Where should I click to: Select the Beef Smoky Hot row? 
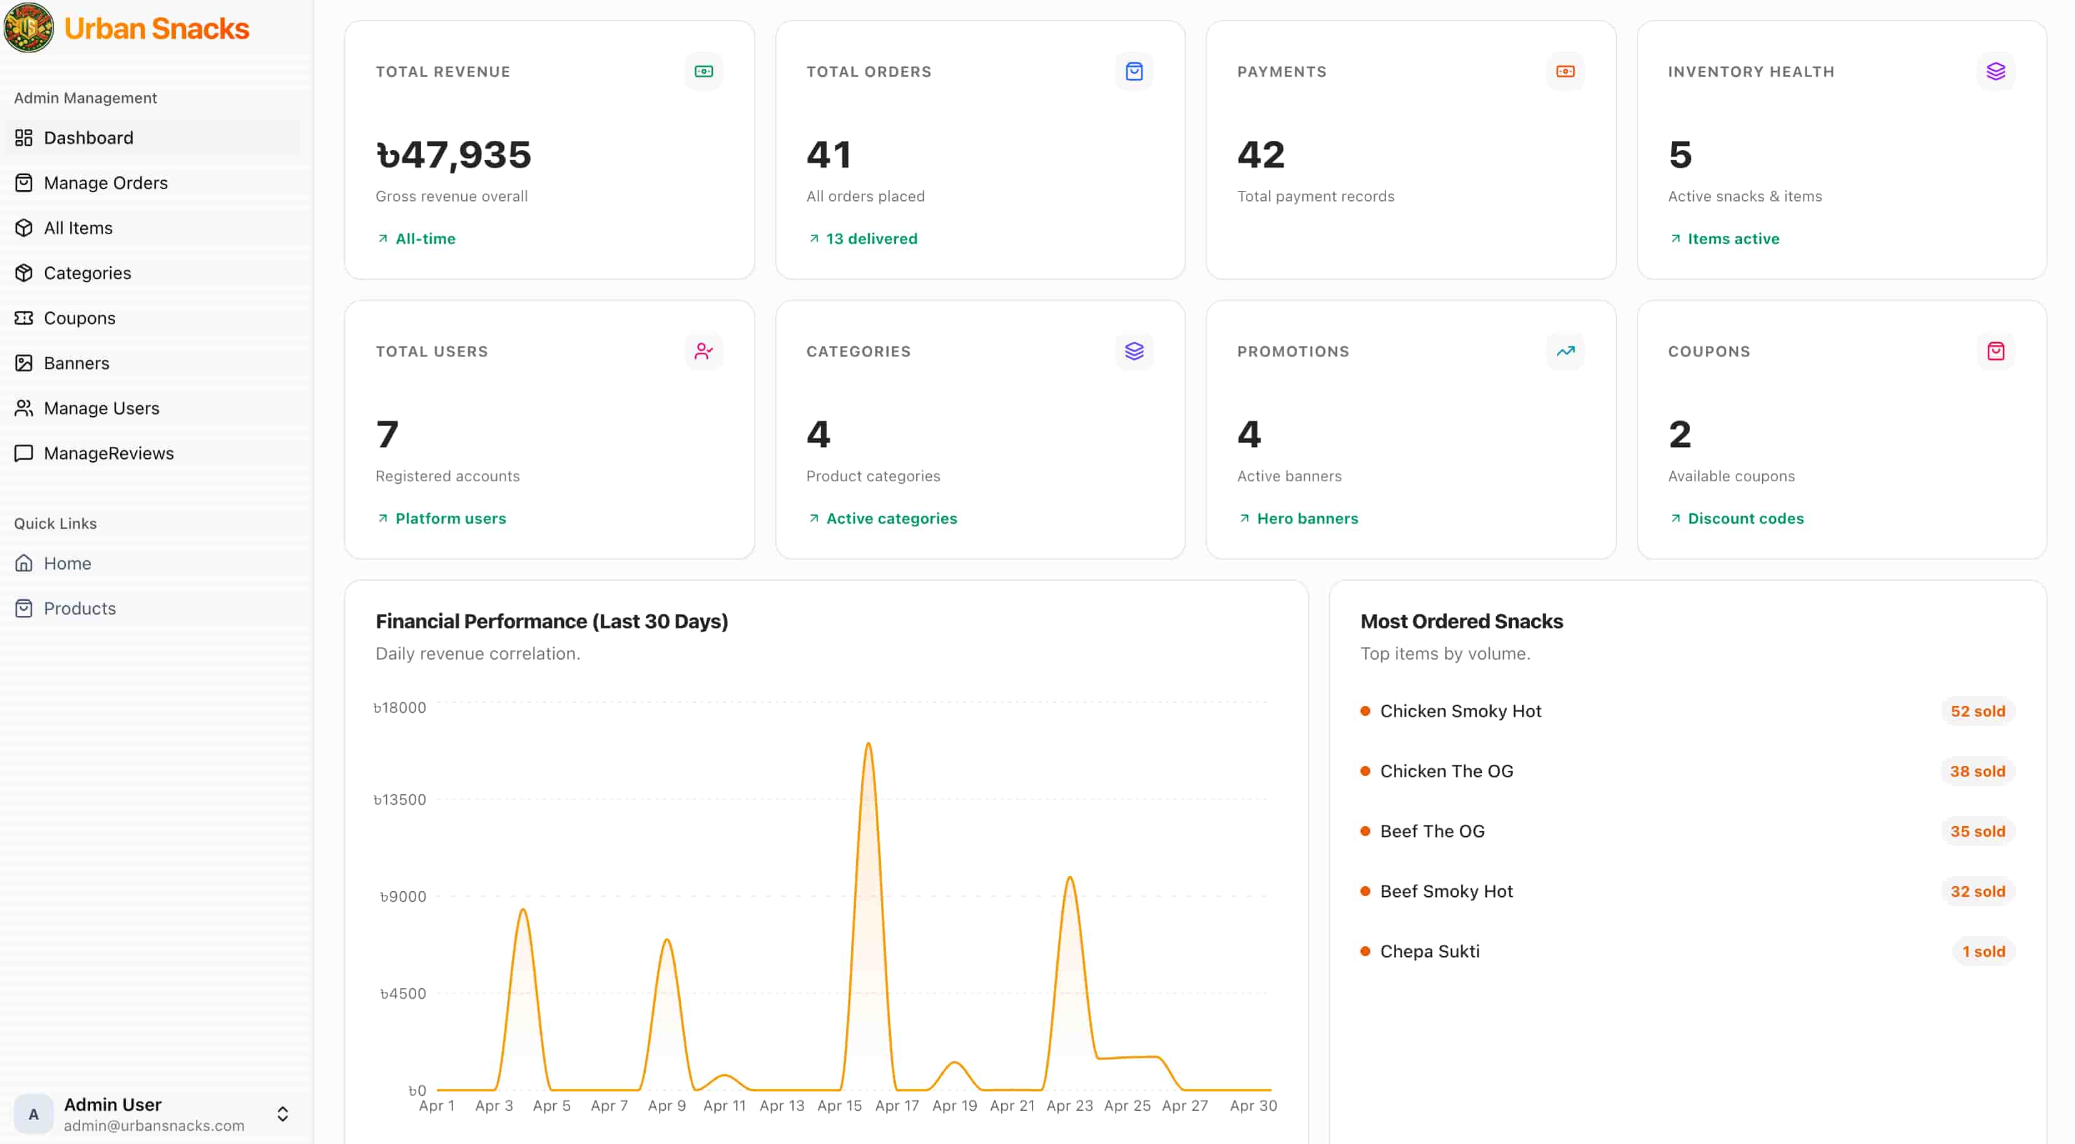(x=1688, y=891)
